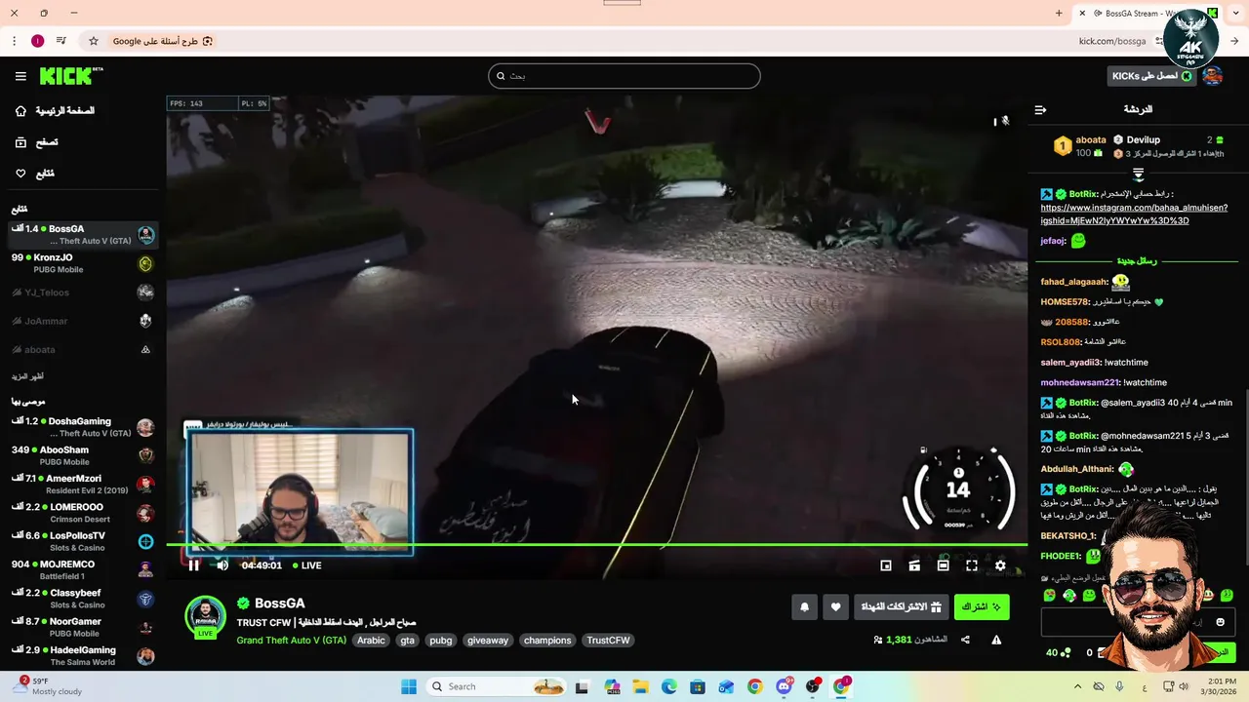This screenshot has height=702, width=1249.
Task: Mute the stream volume
Action: (x=222, y=565)
